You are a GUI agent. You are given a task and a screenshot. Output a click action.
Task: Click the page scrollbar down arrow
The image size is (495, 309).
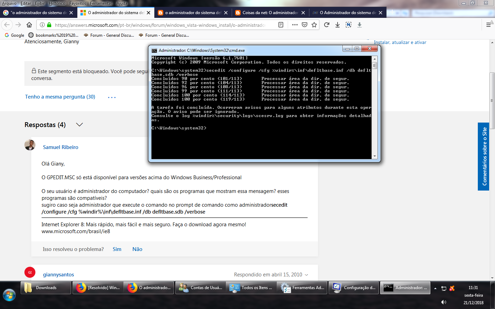(492, 278)
